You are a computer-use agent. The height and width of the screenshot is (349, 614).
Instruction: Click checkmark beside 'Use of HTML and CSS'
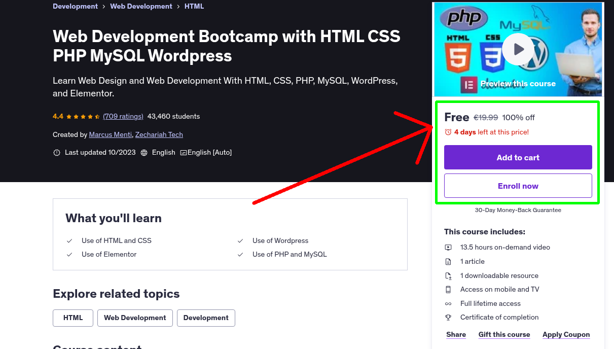[x=69, y=241]
